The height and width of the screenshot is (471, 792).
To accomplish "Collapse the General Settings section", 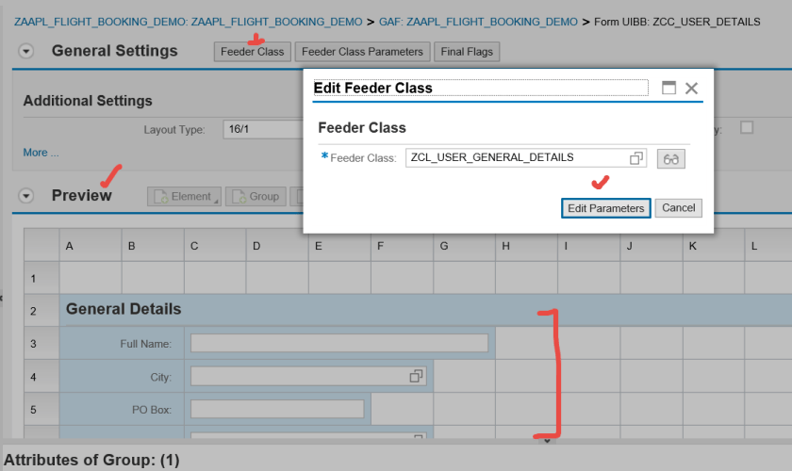I will coord(26,52).
